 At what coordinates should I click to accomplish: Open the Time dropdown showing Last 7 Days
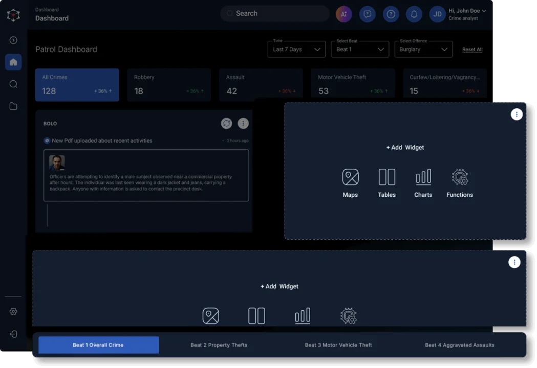(296, 50)
